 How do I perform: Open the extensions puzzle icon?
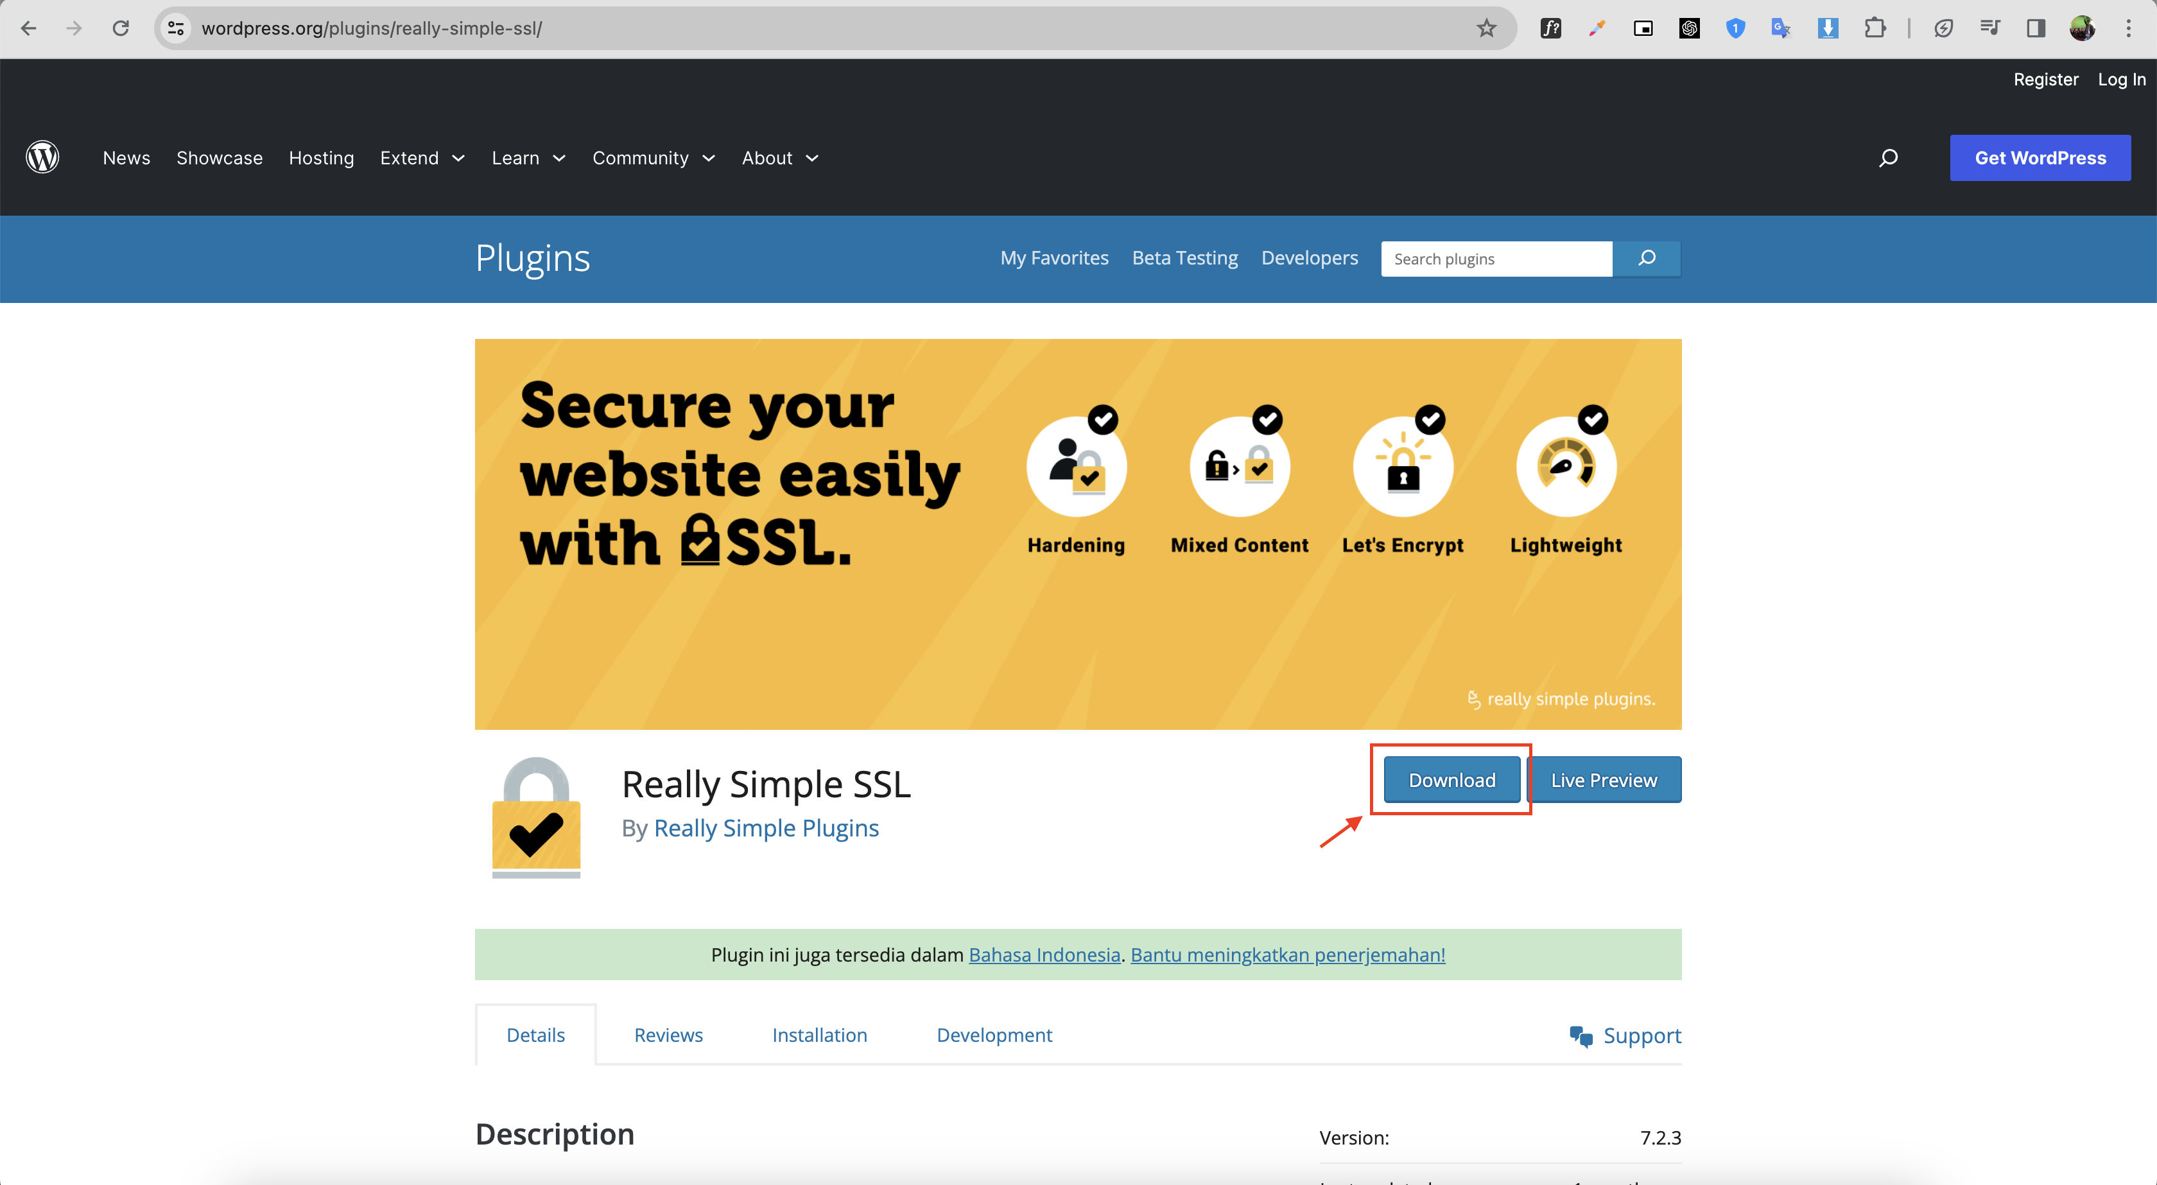[x=1875, y=28]
